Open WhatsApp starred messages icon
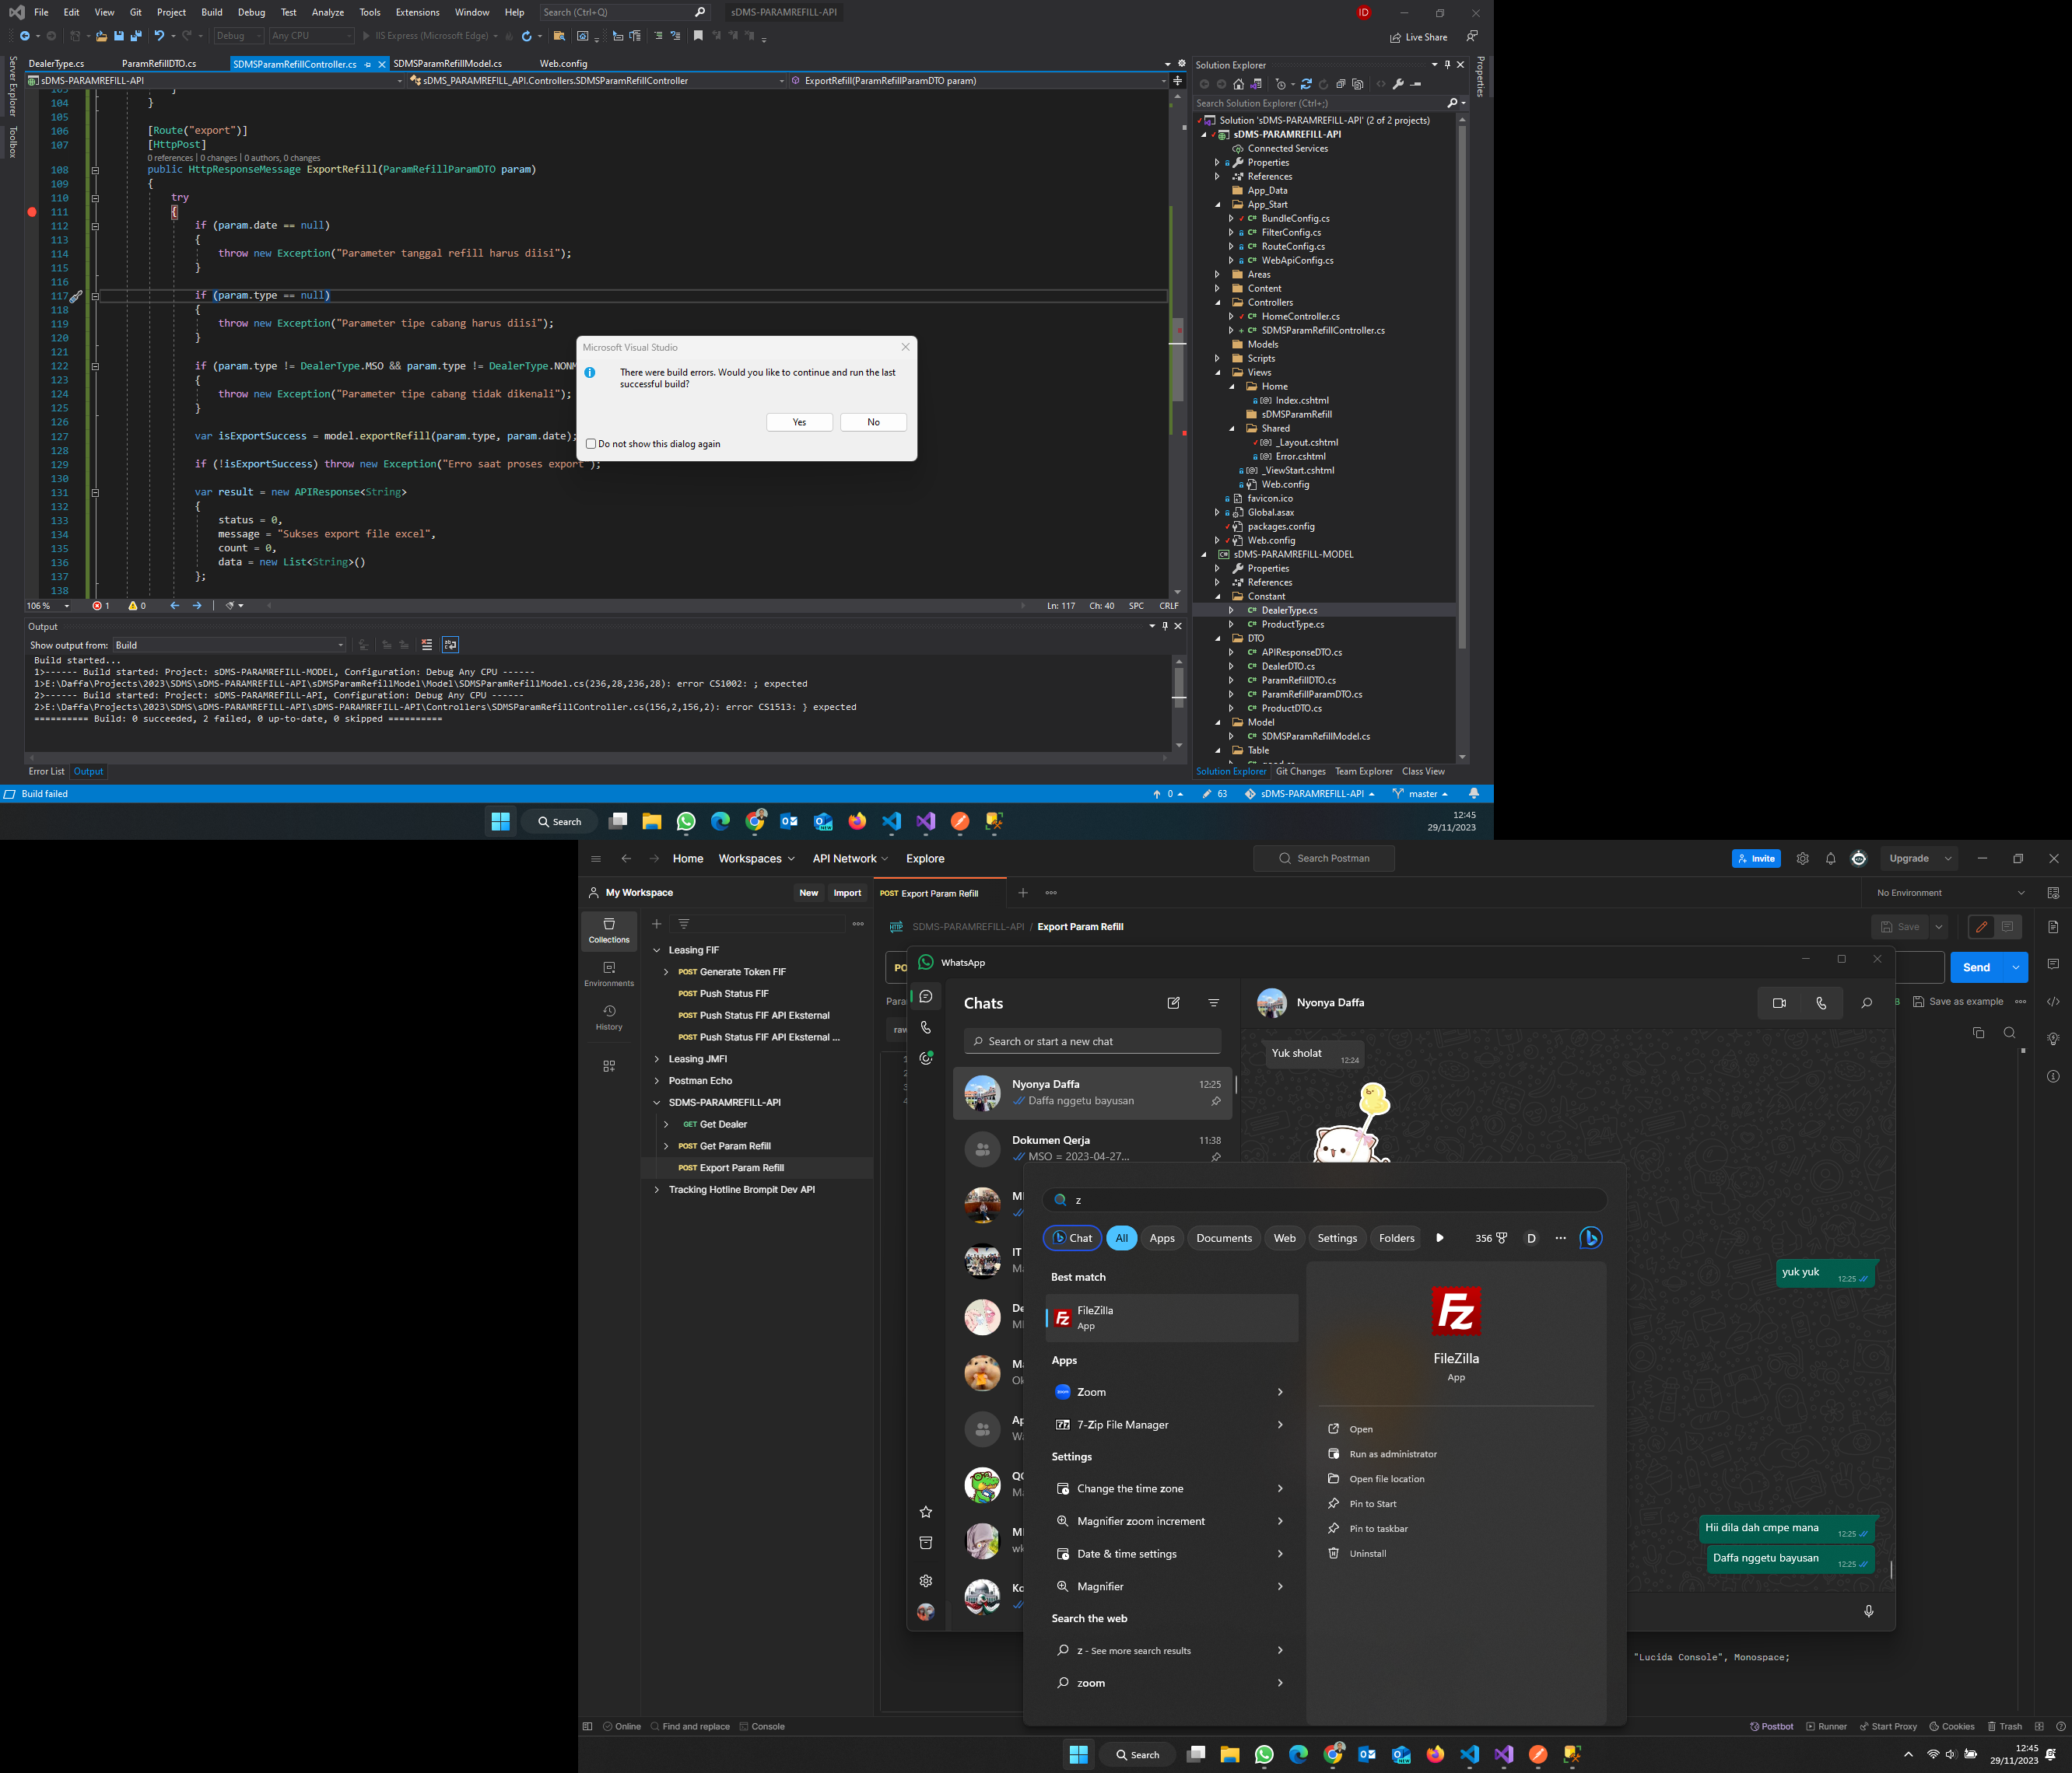Screen dimensions: 2072x1773 925,1511
